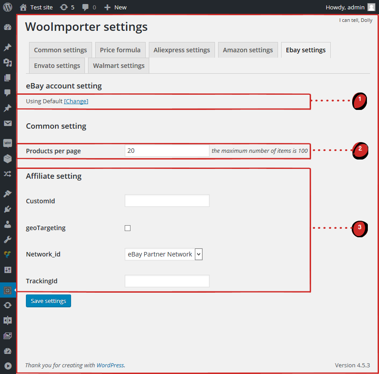
Task: Click pin icon below sidebar comments icon
Action: pos(8,108)
